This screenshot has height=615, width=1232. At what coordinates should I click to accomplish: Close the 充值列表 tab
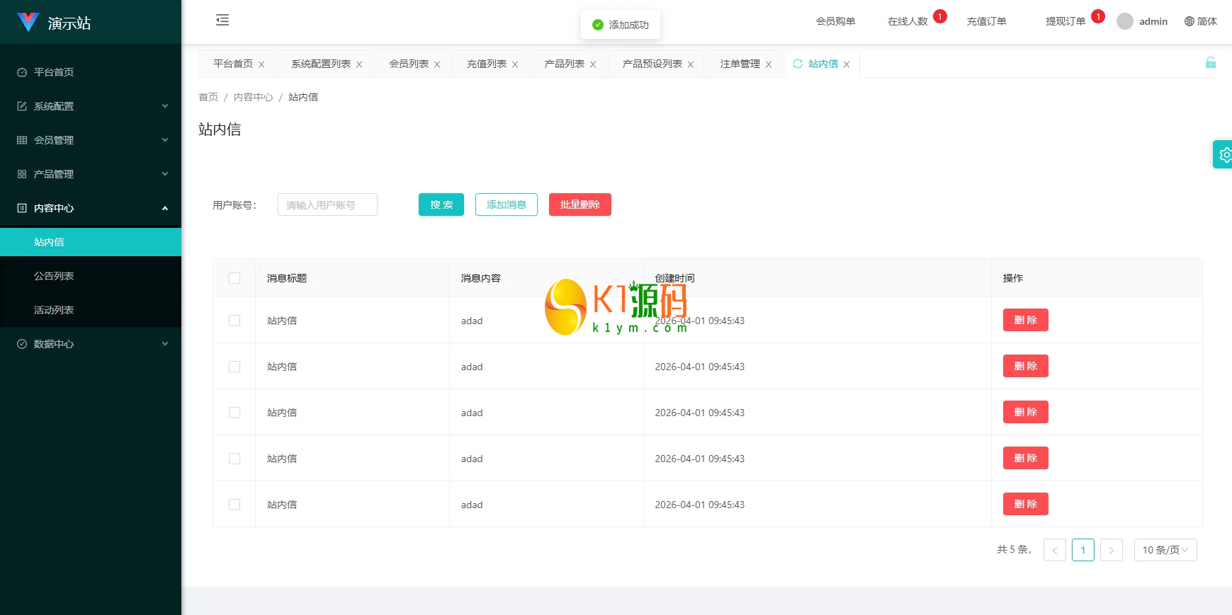(x=515, y=64)
